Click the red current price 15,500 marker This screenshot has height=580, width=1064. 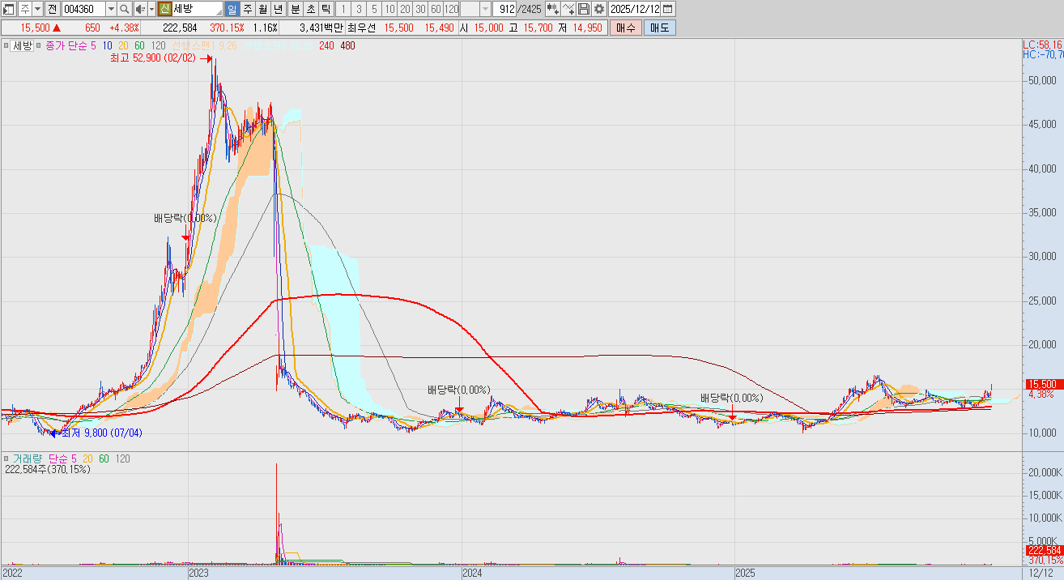[1041, 383]
